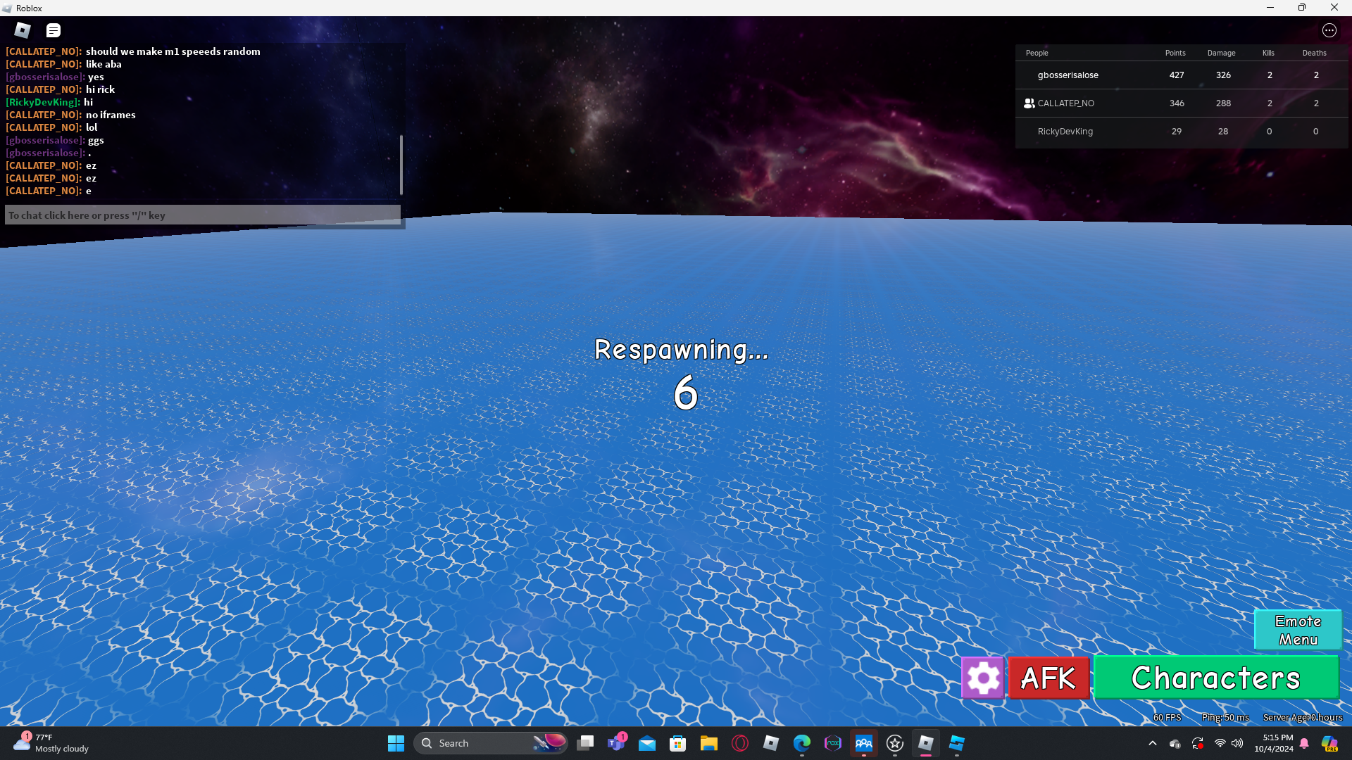This screenshot has height=760, width=1352.
Task: Toggle the chat window icon
Action: [54, 30]
